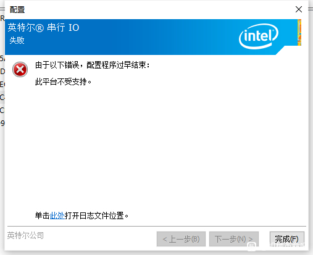This screenshot has width=313, height=255.
Task: Click the watermark icon near 完成 button
Action: click(x=251, y=245)
